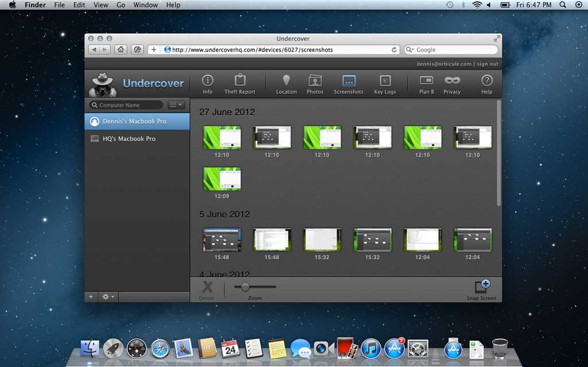This screenshot has height=367, width=588.
Task: Open the Finder menu
Action: 35,5
